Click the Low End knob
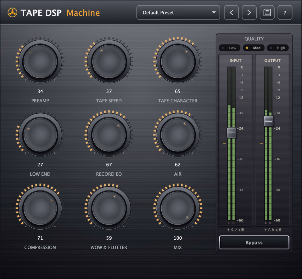302x279 pixels. coord(40,135)
